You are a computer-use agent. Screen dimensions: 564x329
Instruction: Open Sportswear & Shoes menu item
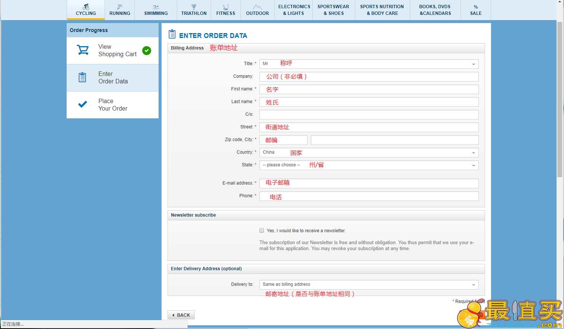point(333,10)
